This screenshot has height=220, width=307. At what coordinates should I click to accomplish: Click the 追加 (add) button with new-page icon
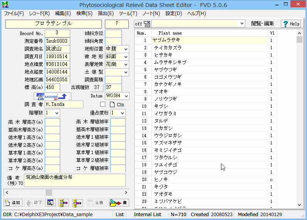click(x=13, y=203)
